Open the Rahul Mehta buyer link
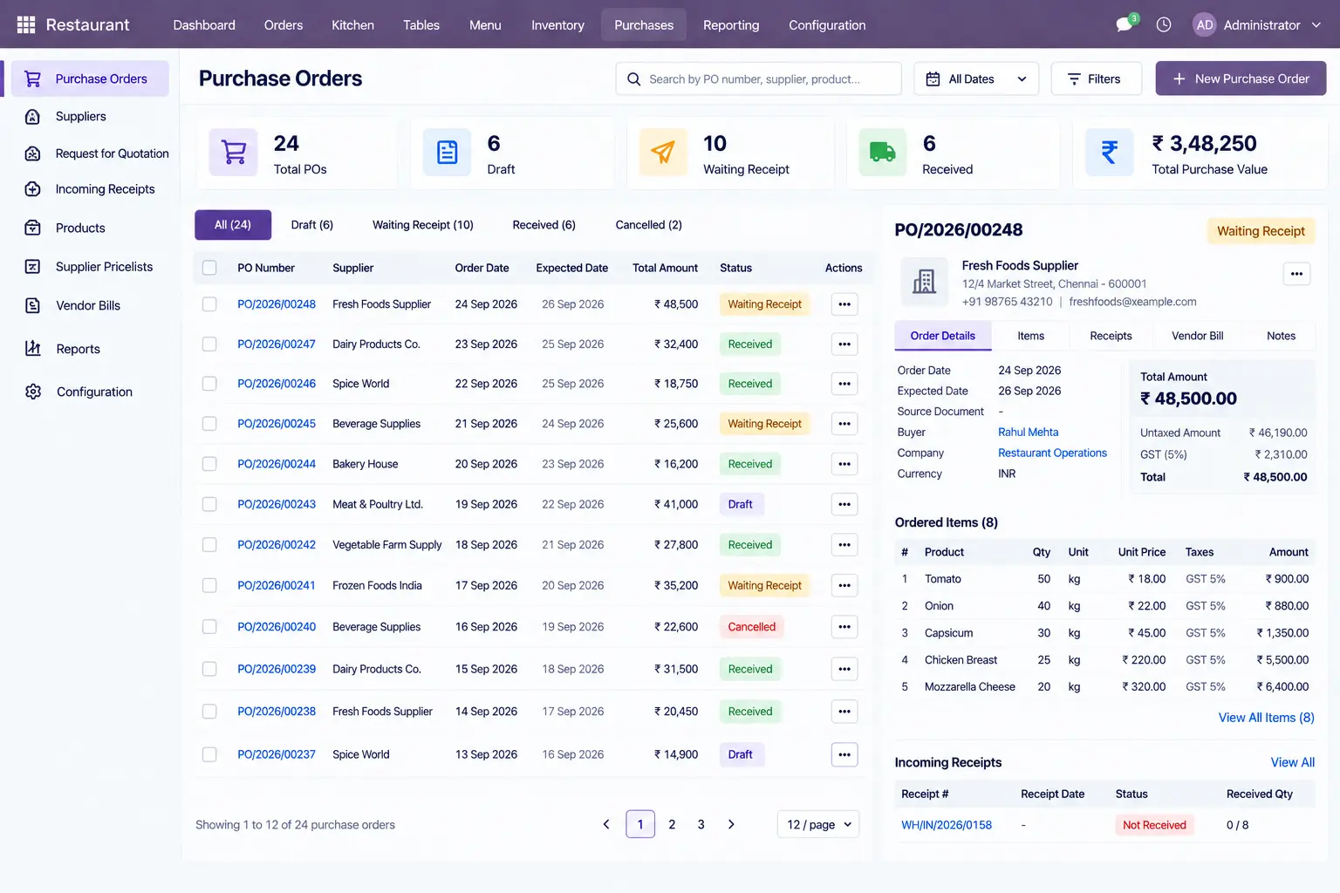This screenshot has height=893, width=1340. coord(1028,432)
